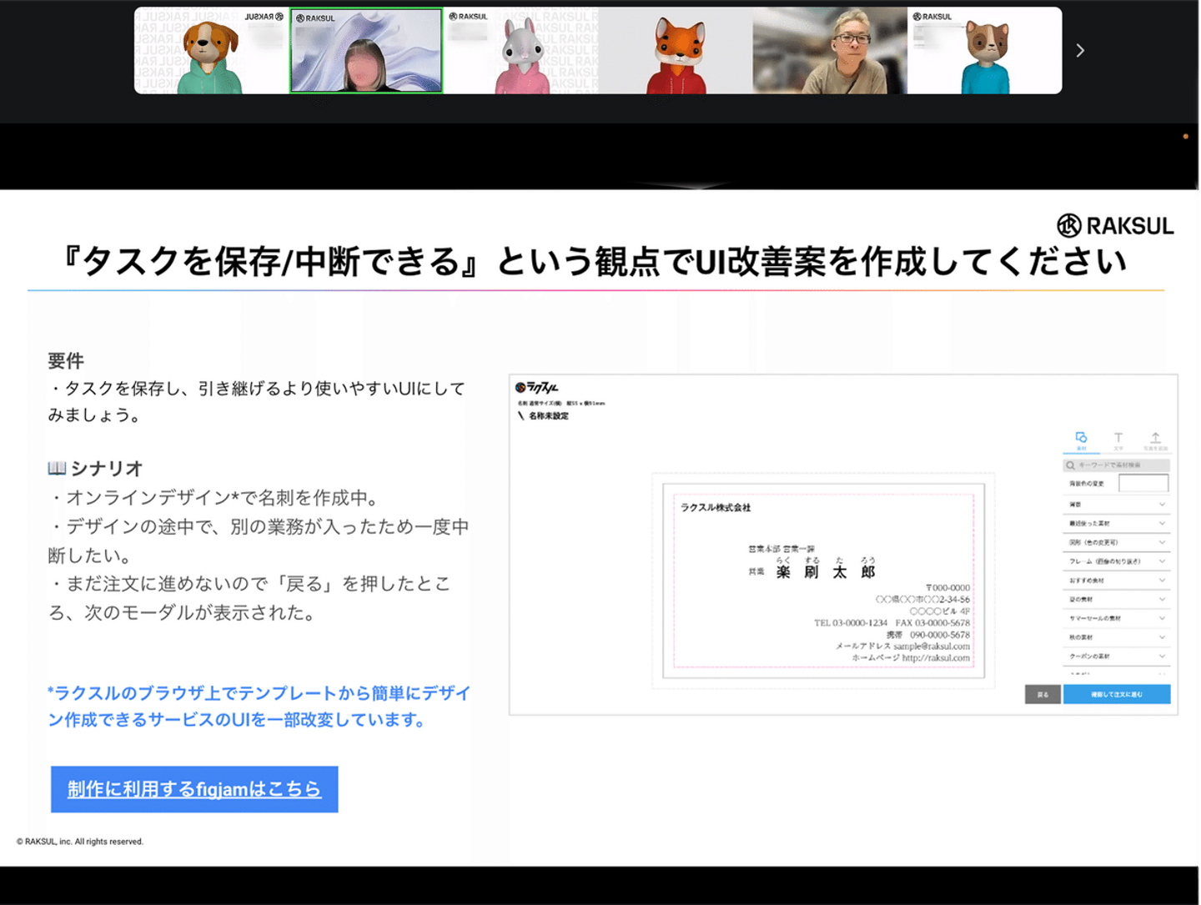Click the postal code 〒000-0000
The height and width of the screenshot is (905, 1201).
pyautogui.click(x=947, y=587)
